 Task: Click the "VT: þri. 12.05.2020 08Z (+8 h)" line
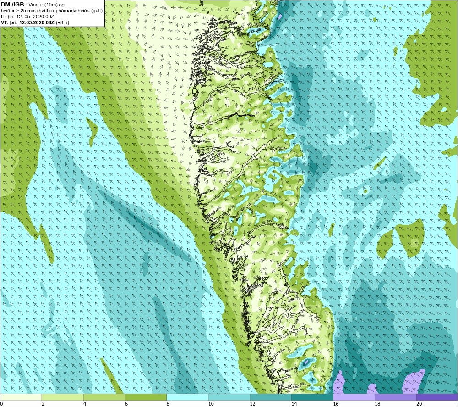point(35,22)
